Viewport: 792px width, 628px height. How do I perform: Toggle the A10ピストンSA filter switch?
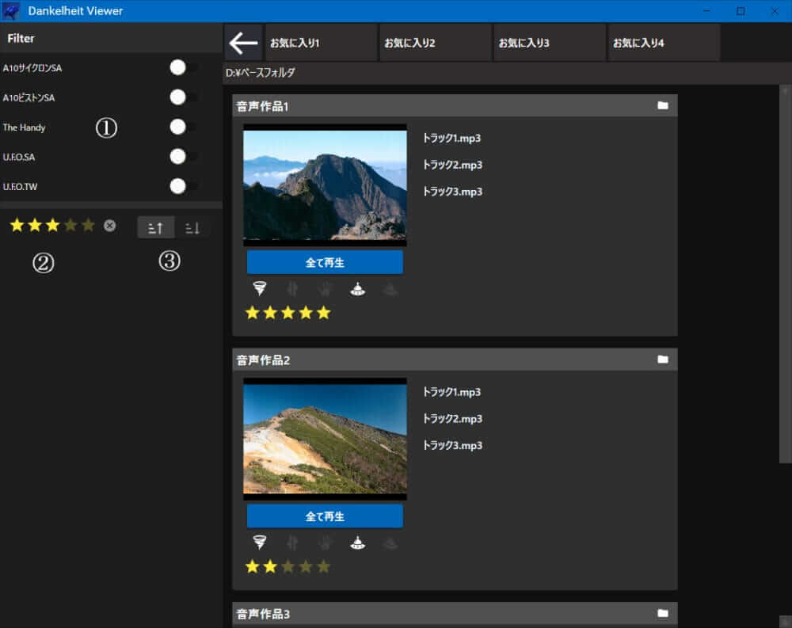(184, 97)
